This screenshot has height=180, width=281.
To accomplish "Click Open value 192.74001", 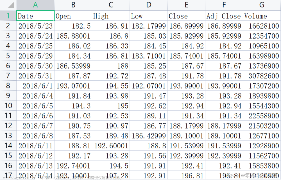I will tap(73, 165).
